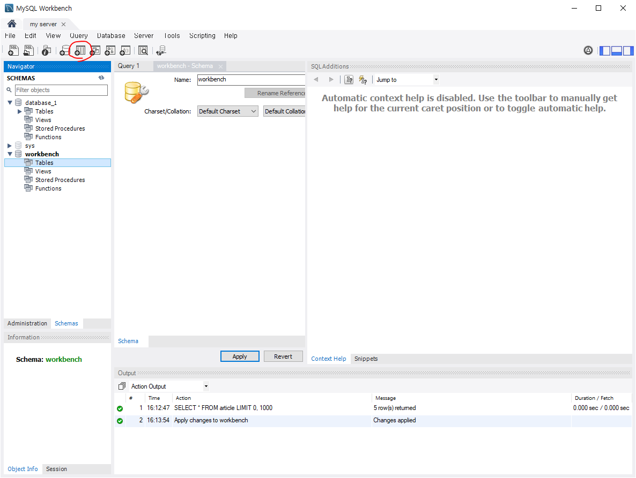Toggle automatic context help icon
Image resolution: width=636 pixels, height=478 pixels.
point(363,80)
